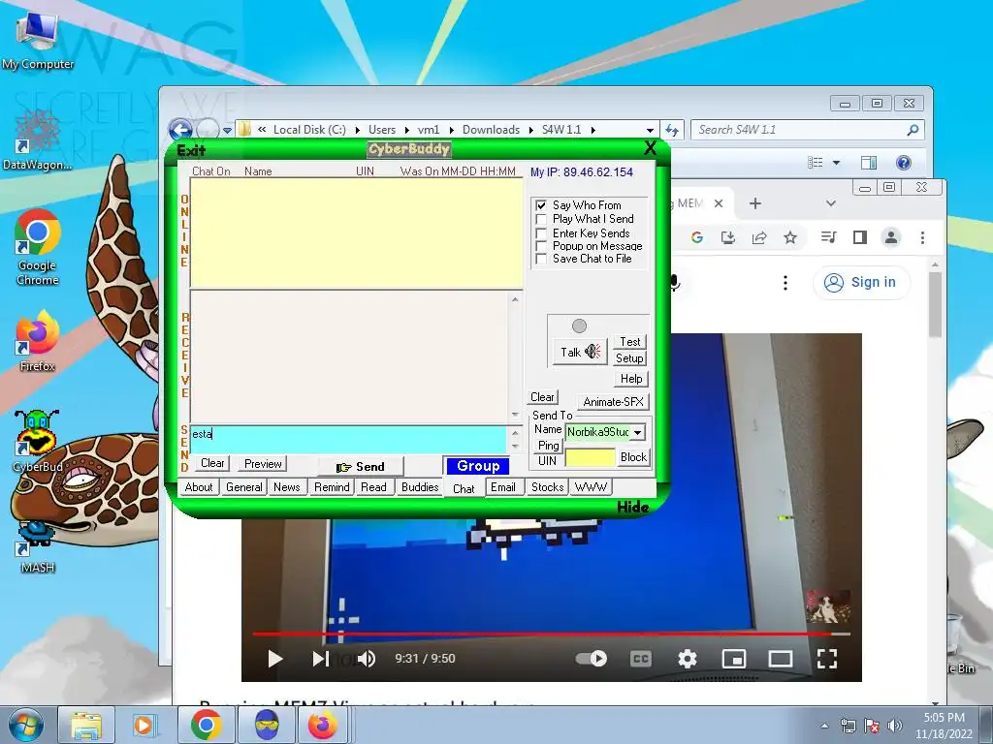This screenshot has height=744, width=993.
Task: Open File Explorer from taskbar
Action: coord(86,725)
